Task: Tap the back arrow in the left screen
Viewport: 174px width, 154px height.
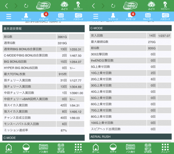Action: tap(6, 6)
